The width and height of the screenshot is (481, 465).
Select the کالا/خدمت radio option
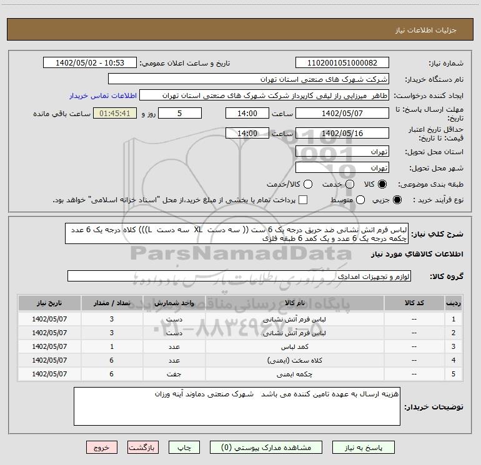coord(308,184)
